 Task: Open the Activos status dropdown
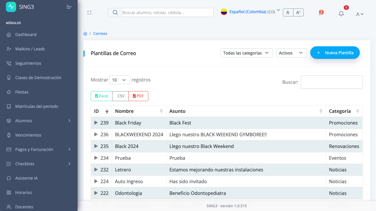(x=292, y=53)
